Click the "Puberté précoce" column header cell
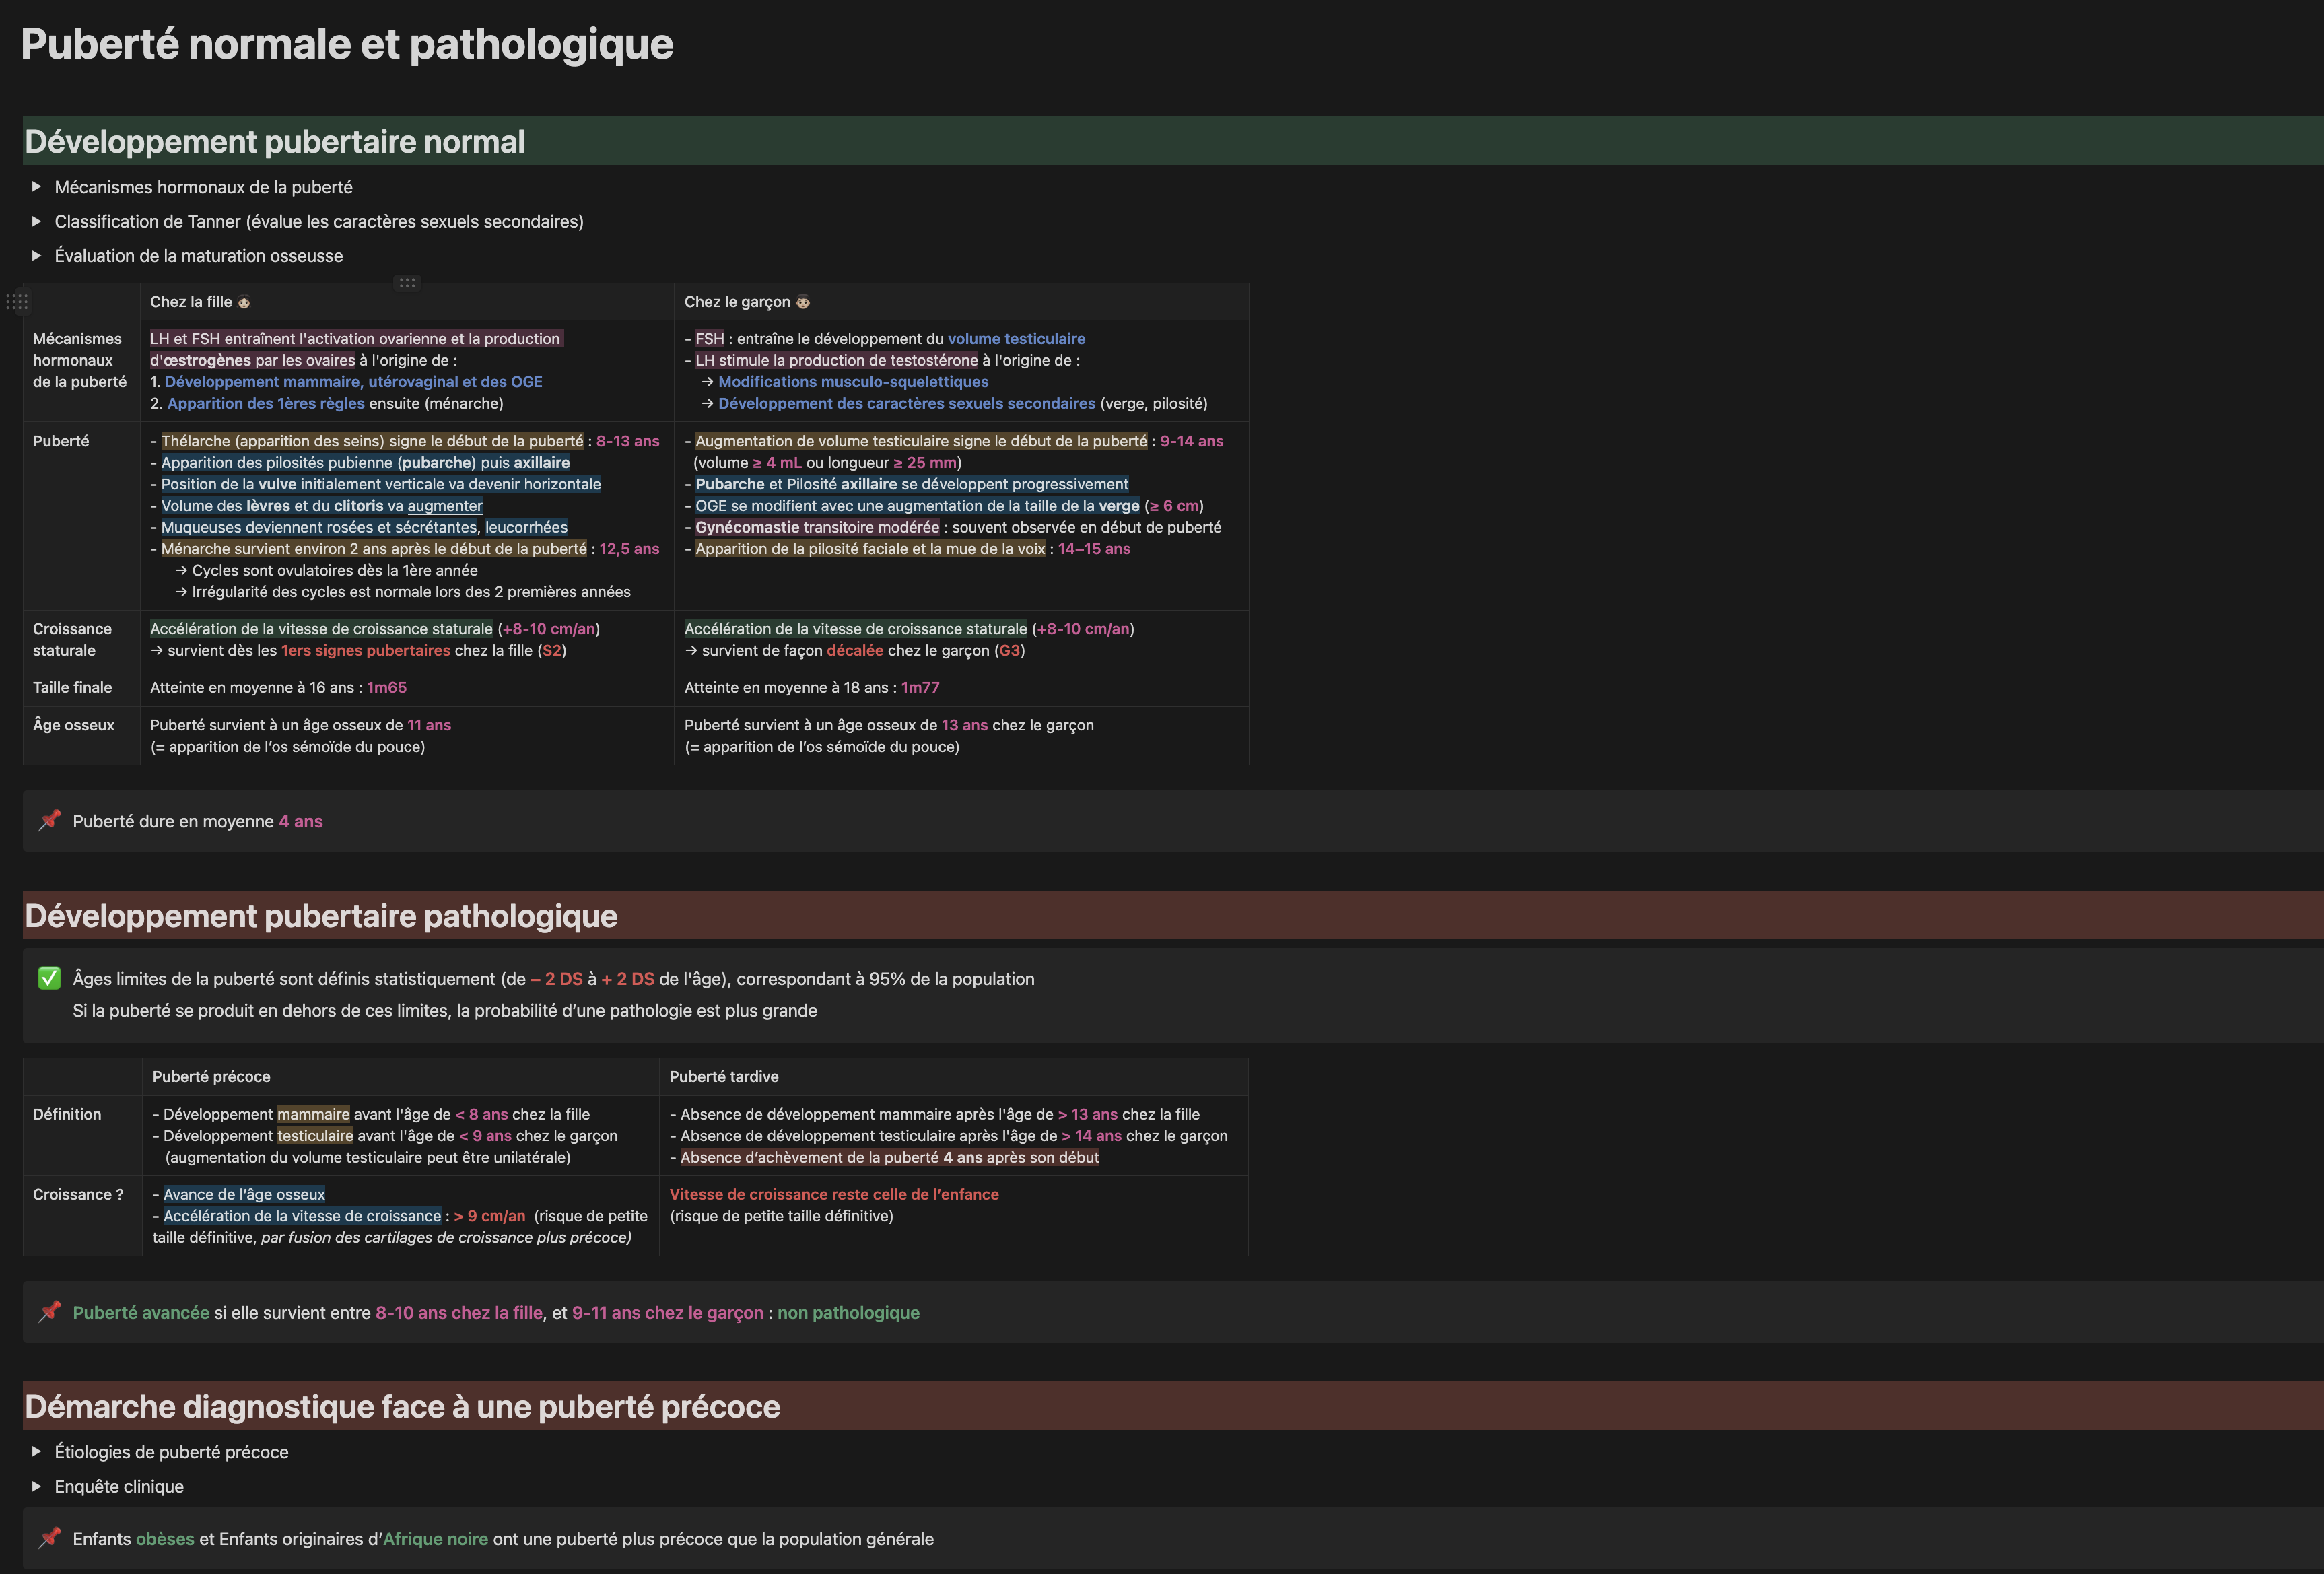The image size is (2324, 1574). coord(211,1076)
